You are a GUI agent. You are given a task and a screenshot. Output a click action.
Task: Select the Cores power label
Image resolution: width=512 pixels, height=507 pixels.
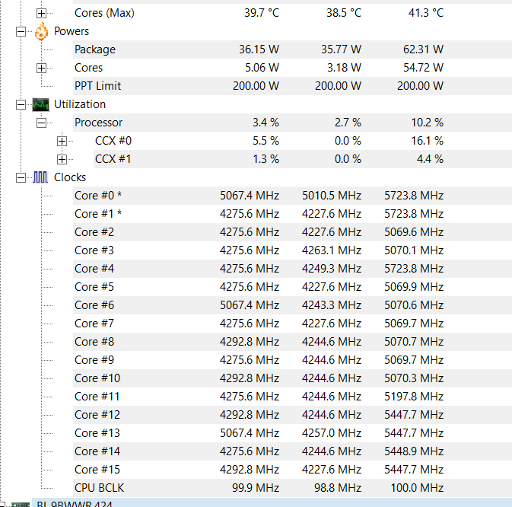point(88,68)
